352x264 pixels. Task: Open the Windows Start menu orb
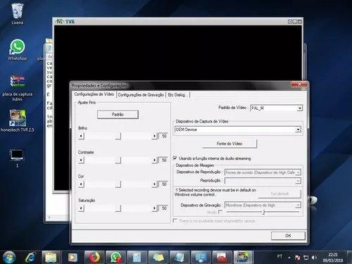pyautogui.click(x=9, y=257)
